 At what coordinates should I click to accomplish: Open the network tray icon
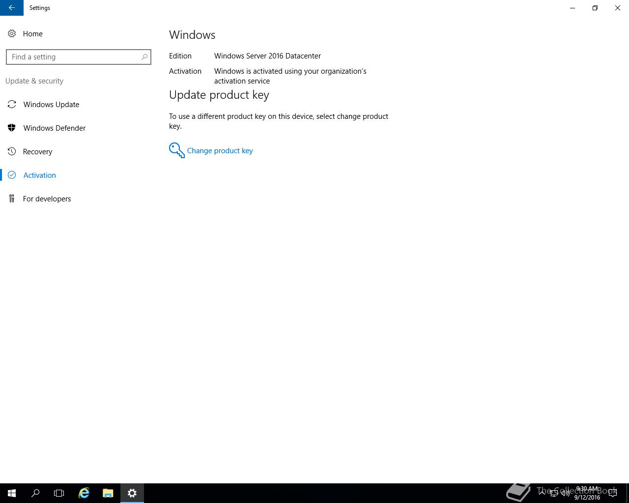click(553, 493)
